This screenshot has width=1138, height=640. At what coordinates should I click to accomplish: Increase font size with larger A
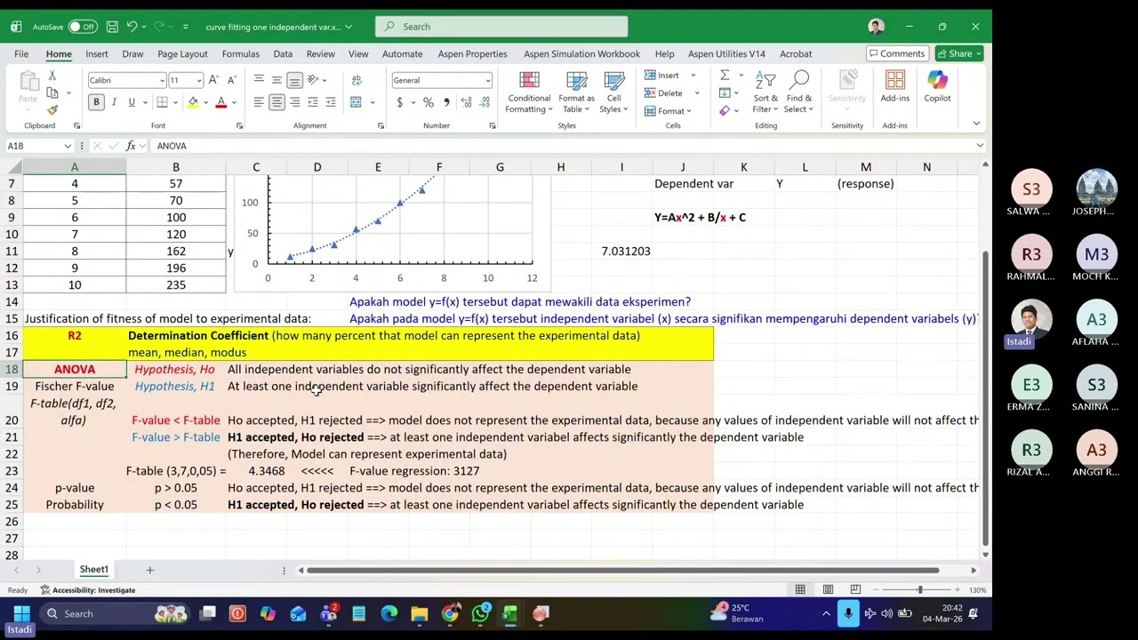coord(213,80)
